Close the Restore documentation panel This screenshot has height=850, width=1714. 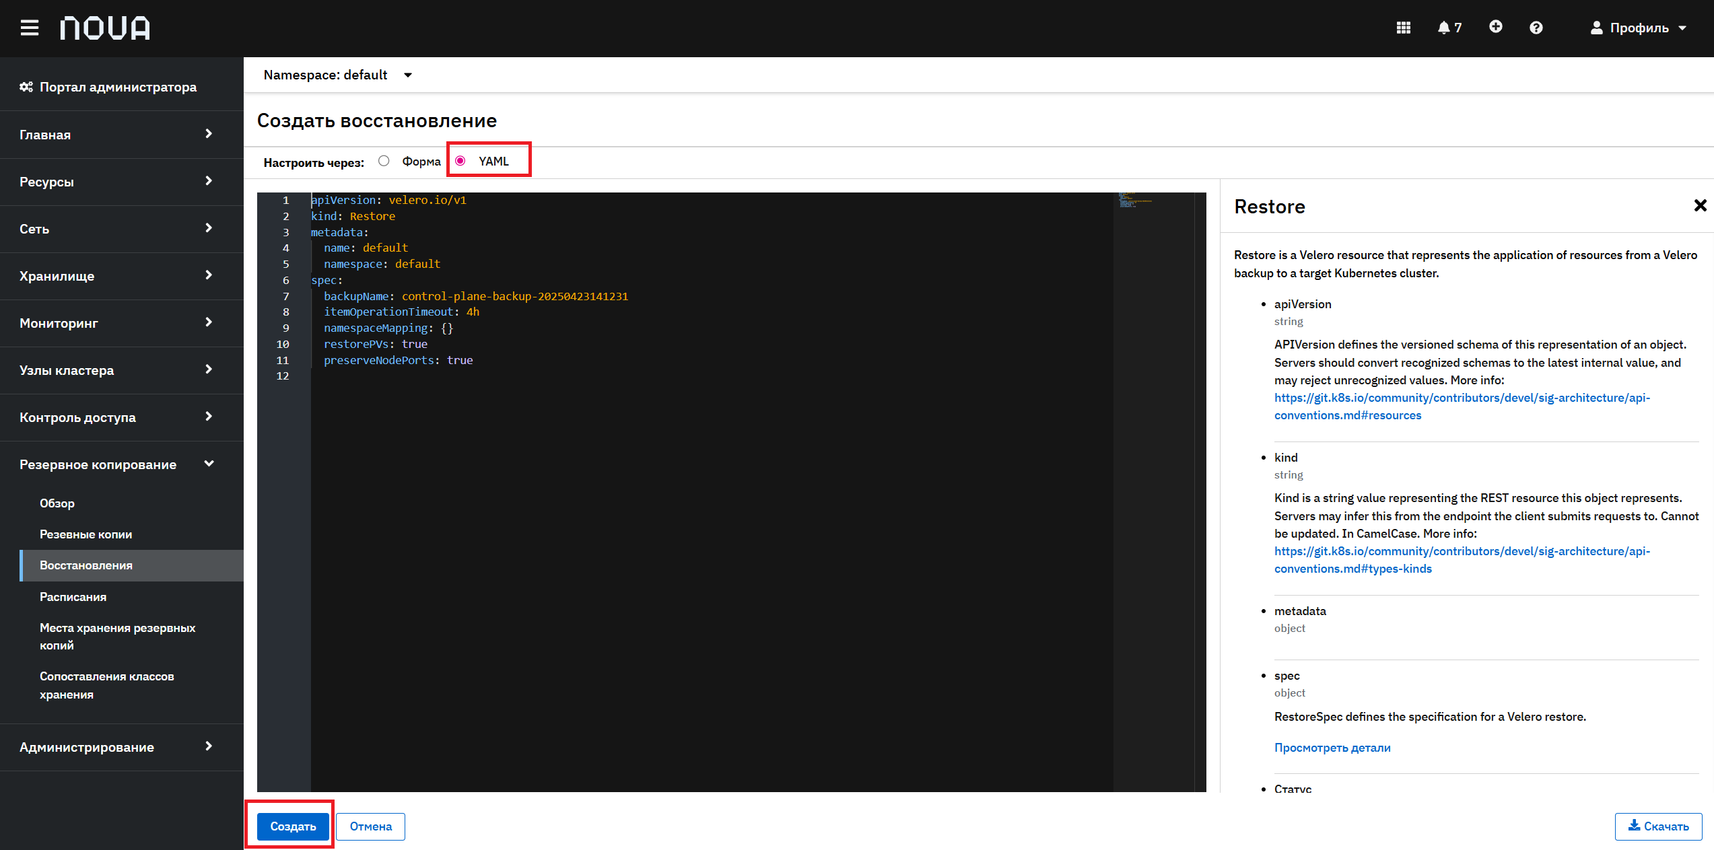(x=1699, y=206)
